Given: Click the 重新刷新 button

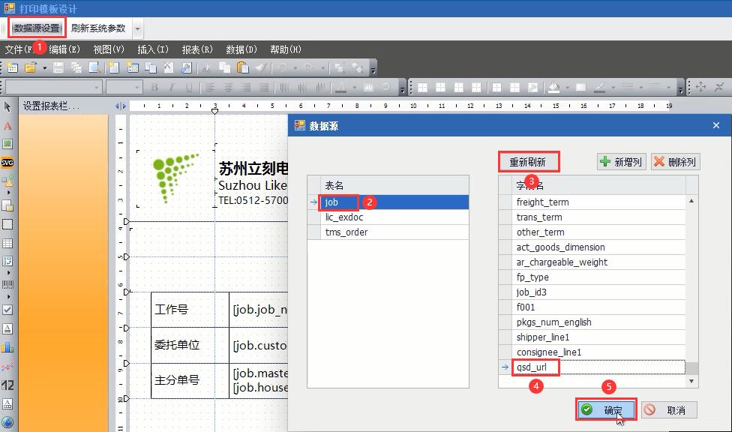Looking at the screenshot, I should 529,162.
